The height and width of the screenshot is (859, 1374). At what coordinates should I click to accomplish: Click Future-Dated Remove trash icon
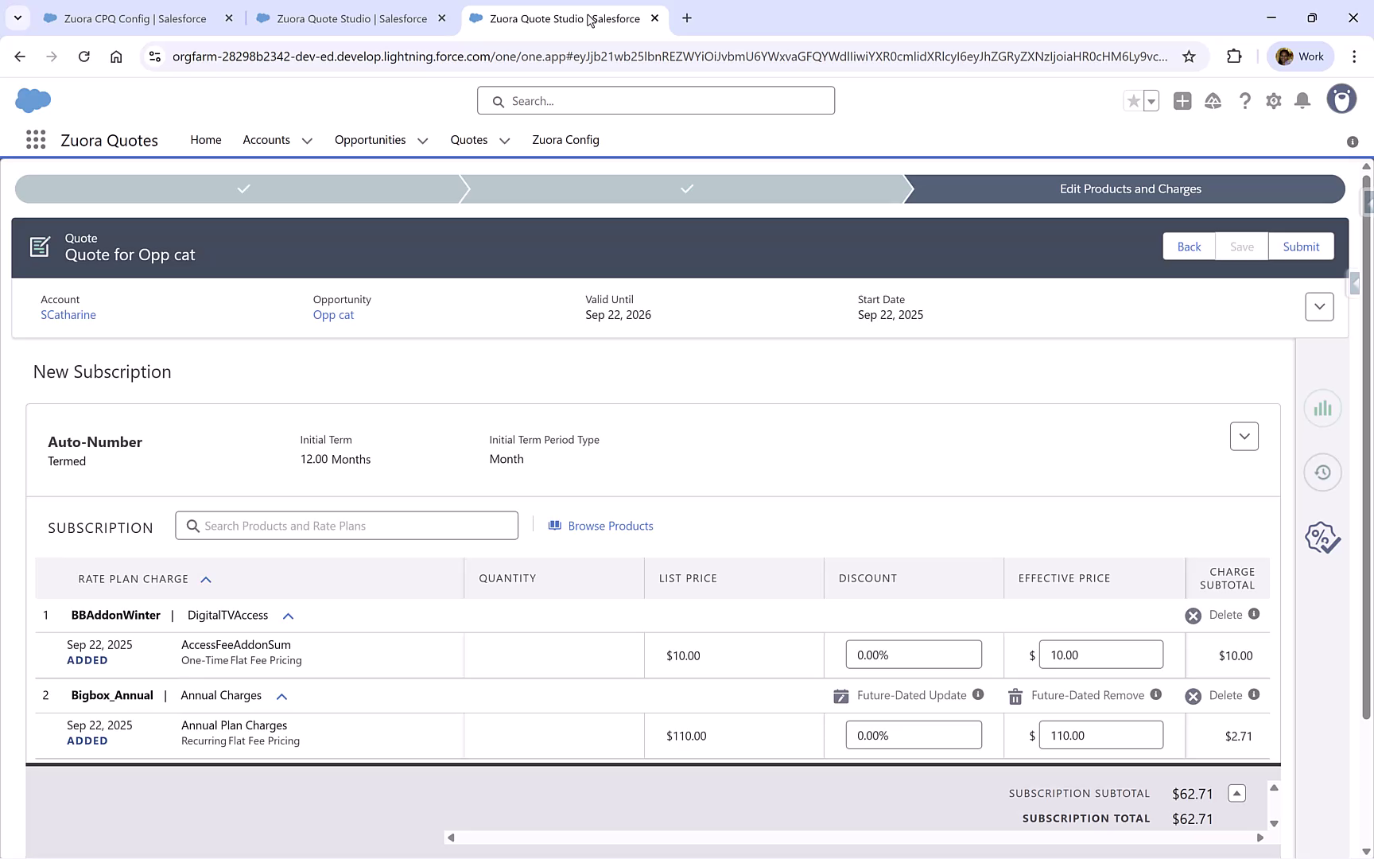(1015, 695)
